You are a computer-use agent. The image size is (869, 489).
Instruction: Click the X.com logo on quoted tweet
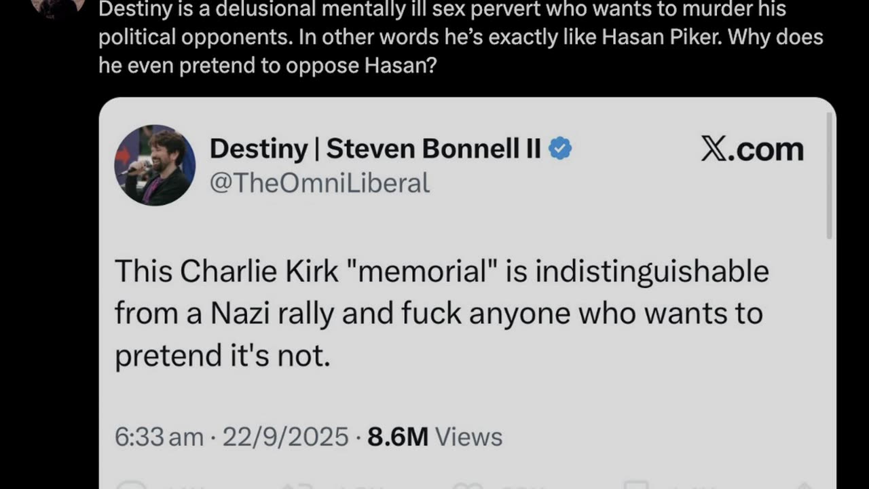[x=752, y=149]
